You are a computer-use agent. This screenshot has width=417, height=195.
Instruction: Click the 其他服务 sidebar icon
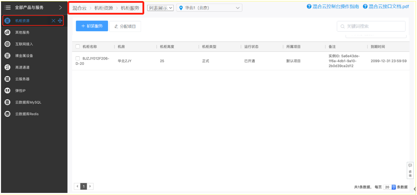(x=7, y=32)
